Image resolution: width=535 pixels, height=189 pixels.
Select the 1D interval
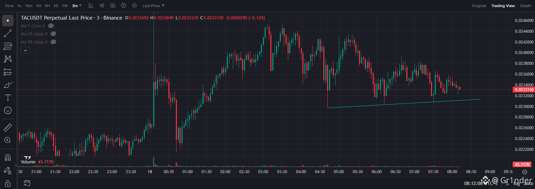click(56, 6)
